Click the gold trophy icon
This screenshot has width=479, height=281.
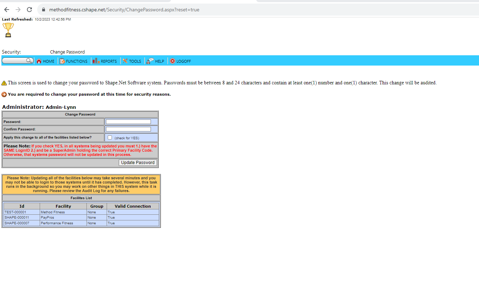point(8,30)
